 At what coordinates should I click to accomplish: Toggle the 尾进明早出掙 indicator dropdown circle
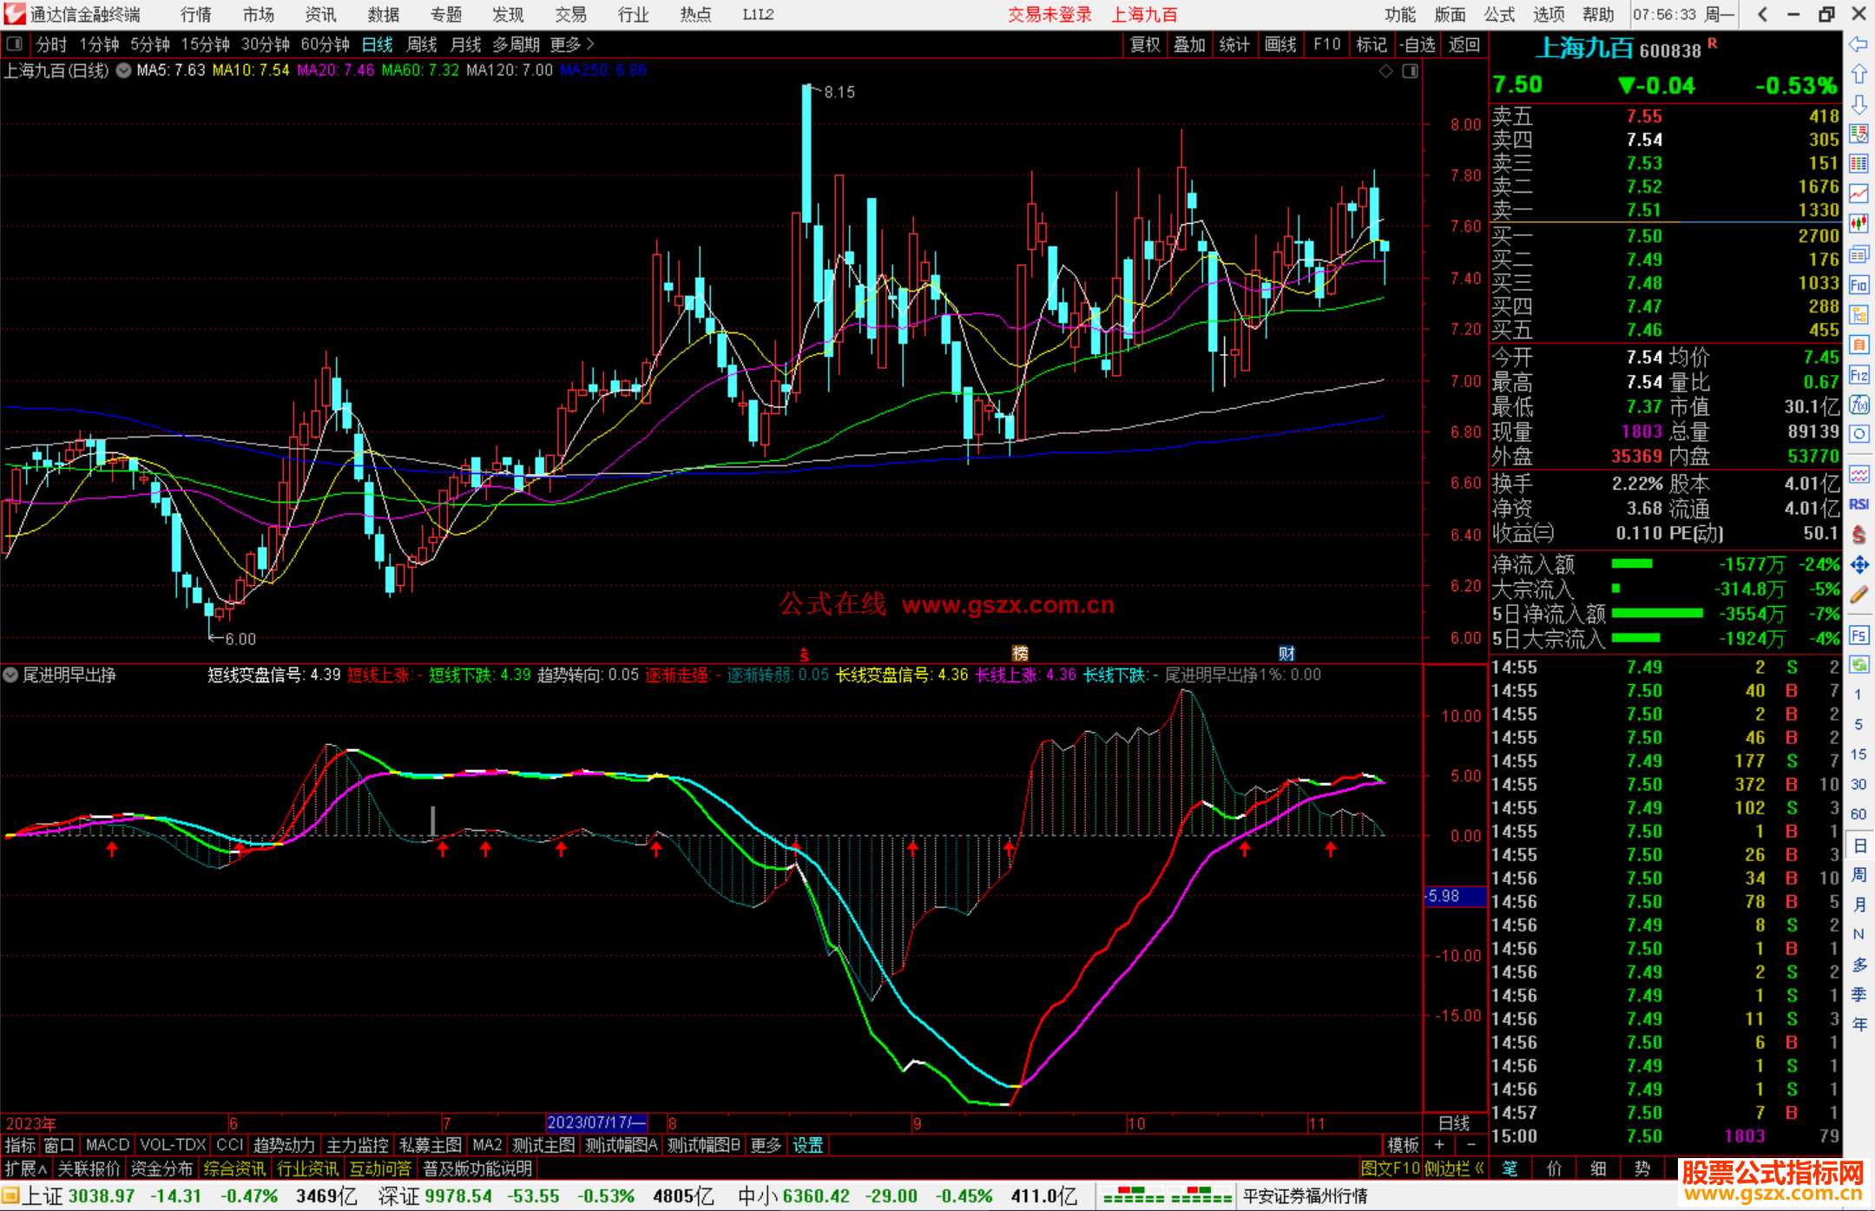[x=10, y=675]
